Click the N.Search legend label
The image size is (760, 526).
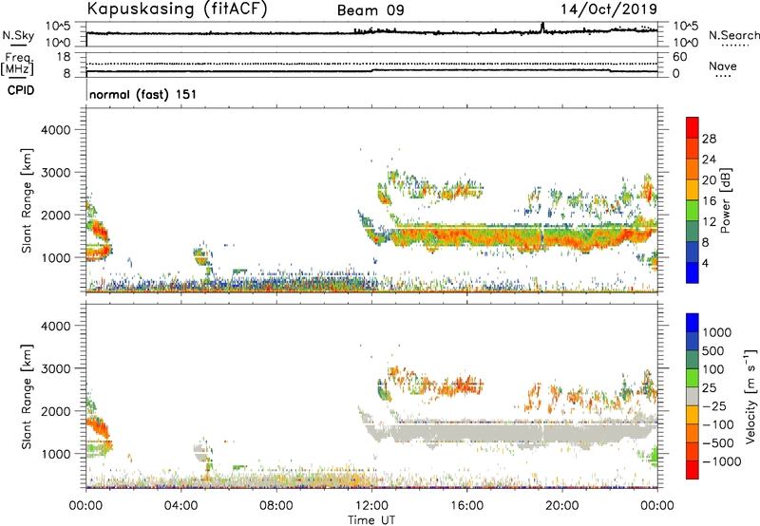pyautogui.click(x=734, y=35)
